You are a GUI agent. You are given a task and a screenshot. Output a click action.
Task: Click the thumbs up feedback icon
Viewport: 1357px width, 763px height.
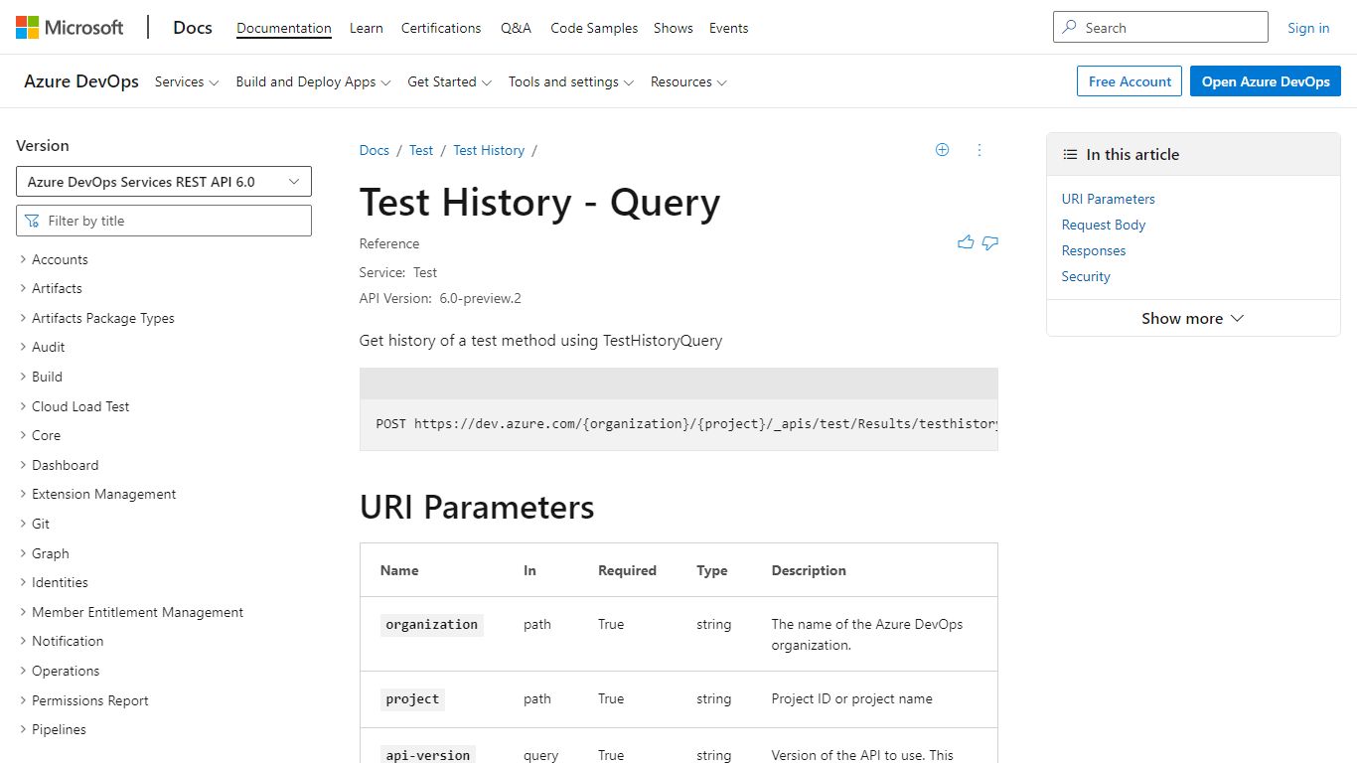click(x=966, y=242)
